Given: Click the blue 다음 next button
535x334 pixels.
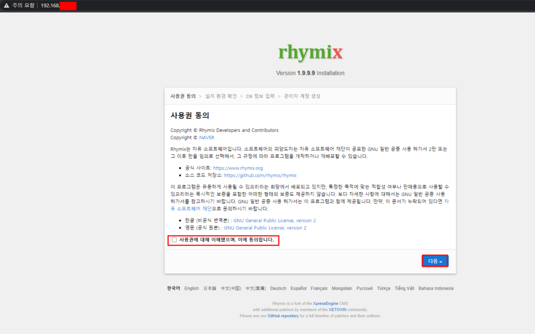Looking at the screenshot, I should point(435,261).
